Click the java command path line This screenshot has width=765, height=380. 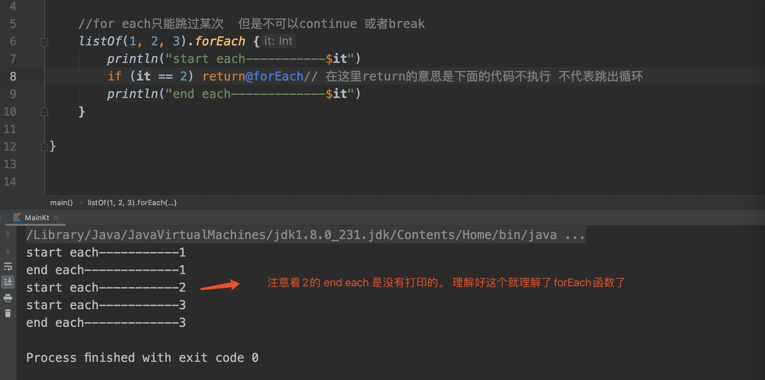pyautogui.click(x=306, y=235)
